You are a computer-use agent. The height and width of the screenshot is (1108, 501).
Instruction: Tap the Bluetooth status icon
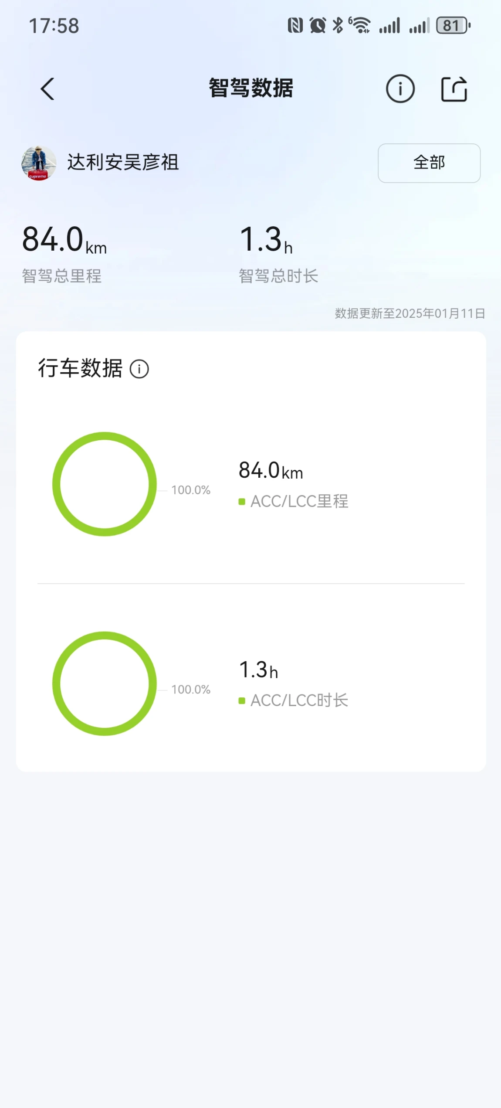point(338,26)
